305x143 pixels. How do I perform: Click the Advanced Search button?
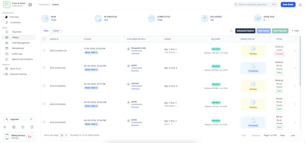(x=245, y=31)
